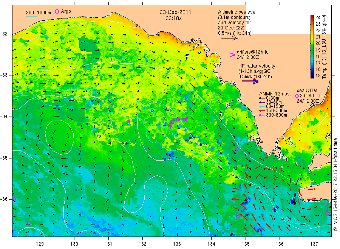Click the red-blue HF radar velocity arrow
The image size is (340, 249).
[x=250, y=81]
